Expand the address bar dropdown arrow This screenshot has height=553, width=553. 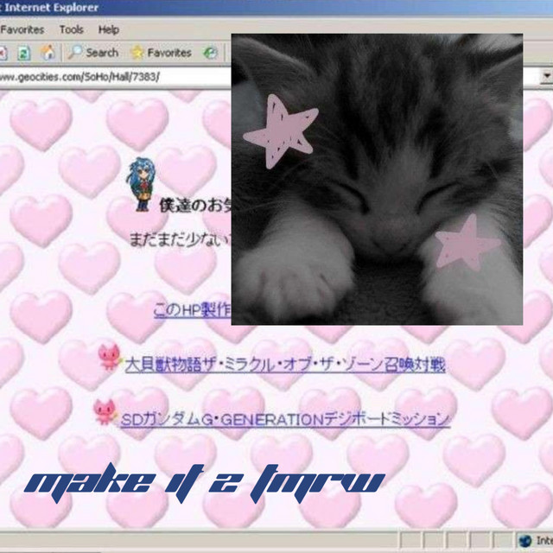pos(545,76)
